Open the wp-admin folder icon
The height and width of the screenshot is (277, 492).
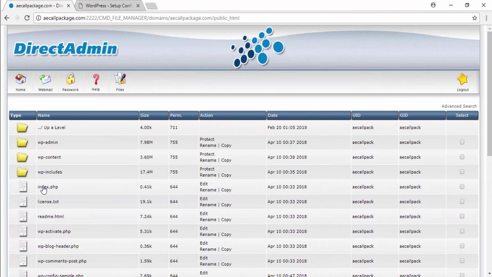(x=22, y=142)
